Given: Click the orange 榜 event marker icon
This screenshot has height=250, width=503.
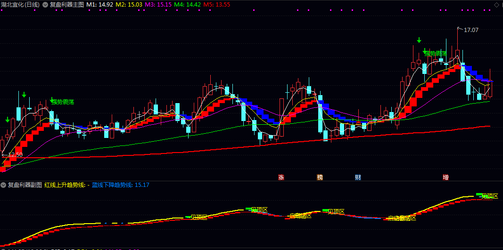Looking at the screenshot, I should pyautogui.click(x=320, y=177).
